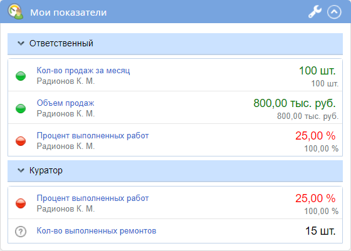The image size is (351, 251).
Task: Open Кол-во выполненных ремонтов link
Action: click(97, 231)
